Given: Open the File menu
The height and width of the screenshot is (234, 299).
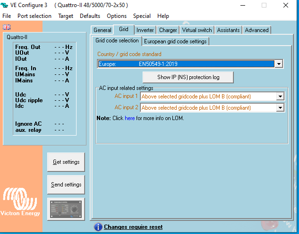Looking at the screenshot, I should 7,16.
